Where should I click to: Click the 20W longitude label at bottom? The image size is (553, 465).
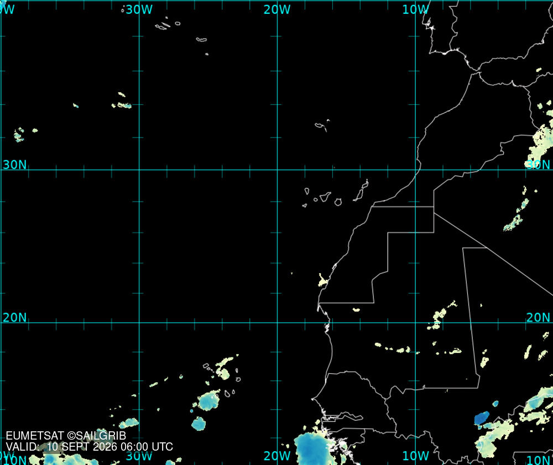[277, 456]
